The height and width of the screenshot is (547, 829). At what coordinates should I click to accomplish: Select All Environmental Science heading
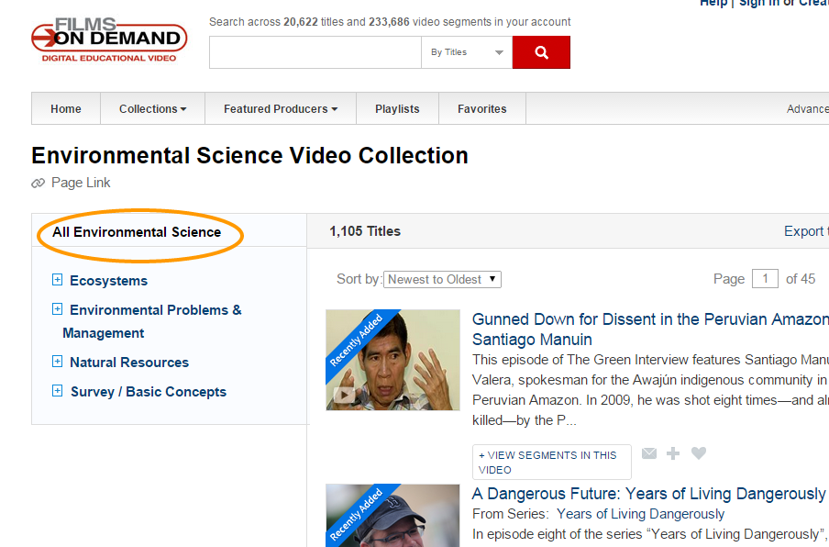click(x=137, y=232)
